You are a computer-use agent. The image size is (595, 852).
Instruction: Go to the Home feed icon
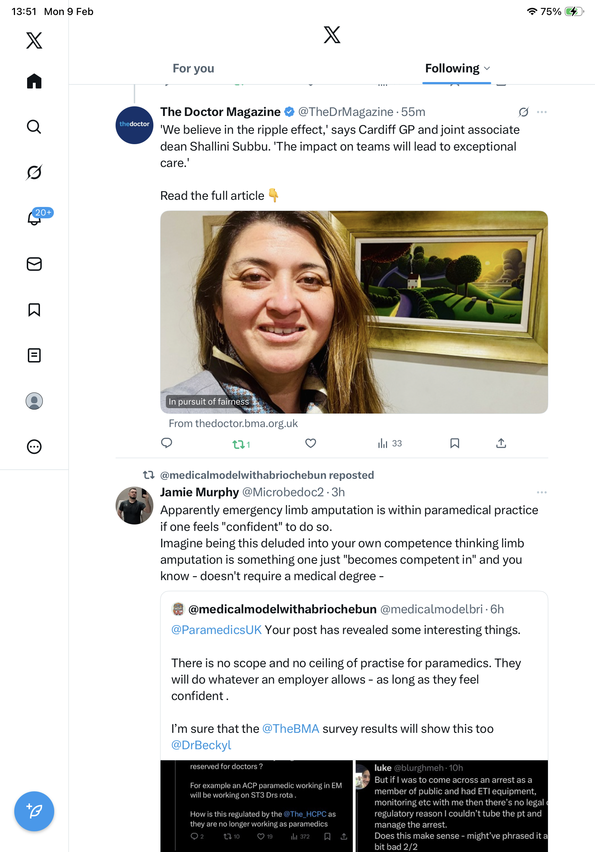(34, 81)
